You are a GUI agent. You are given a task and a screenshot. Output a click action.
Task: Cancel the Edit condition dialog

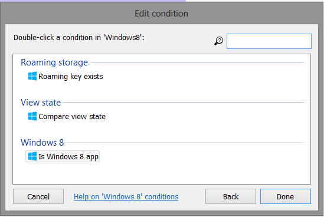pyautogui.click(x=38, y=196)
